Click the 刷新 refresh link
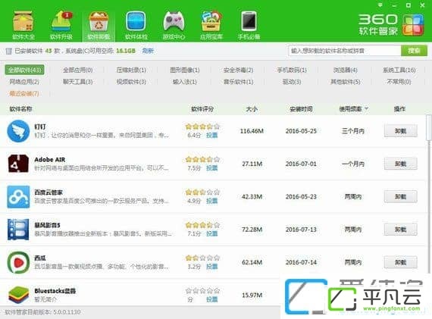The width and height of the screenshot is (432, 319). click(x=148, y=51)
